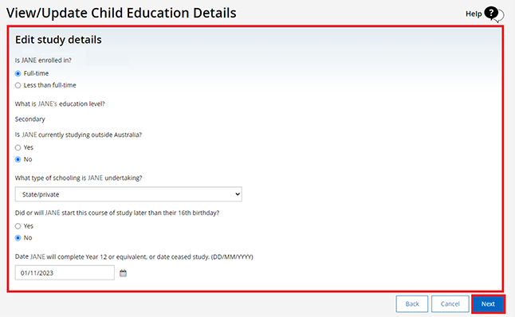Expand the State/private schooling type dropdown
Viewport: 515px width, 317px height.
pyautogui.click(x=128, y=194)
